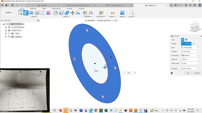Click the Distance input field in Extrude
202x113 pixels.
[190, 59]
